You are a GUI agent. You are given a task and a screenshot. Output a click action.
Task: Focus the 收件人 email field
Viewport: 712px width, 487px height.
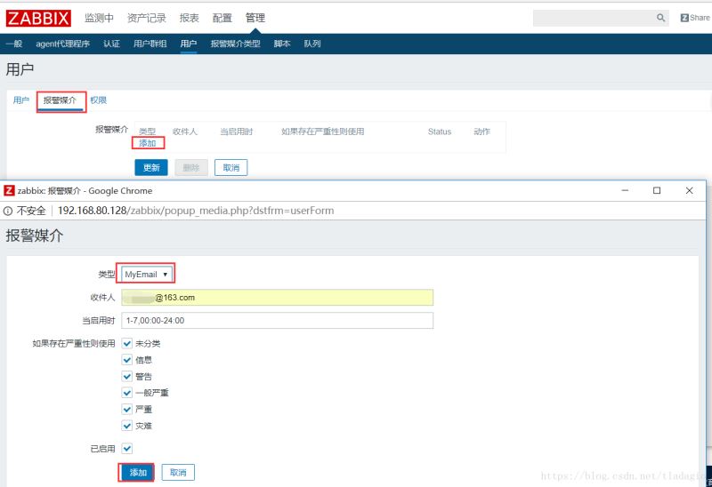point(277,298)
